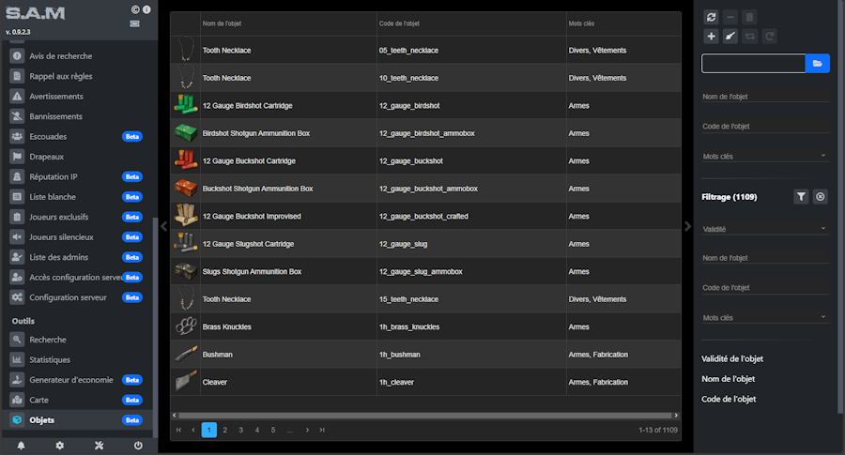Collapse the right panel with the arrow
845x455 pixels.
coord(687,226)
